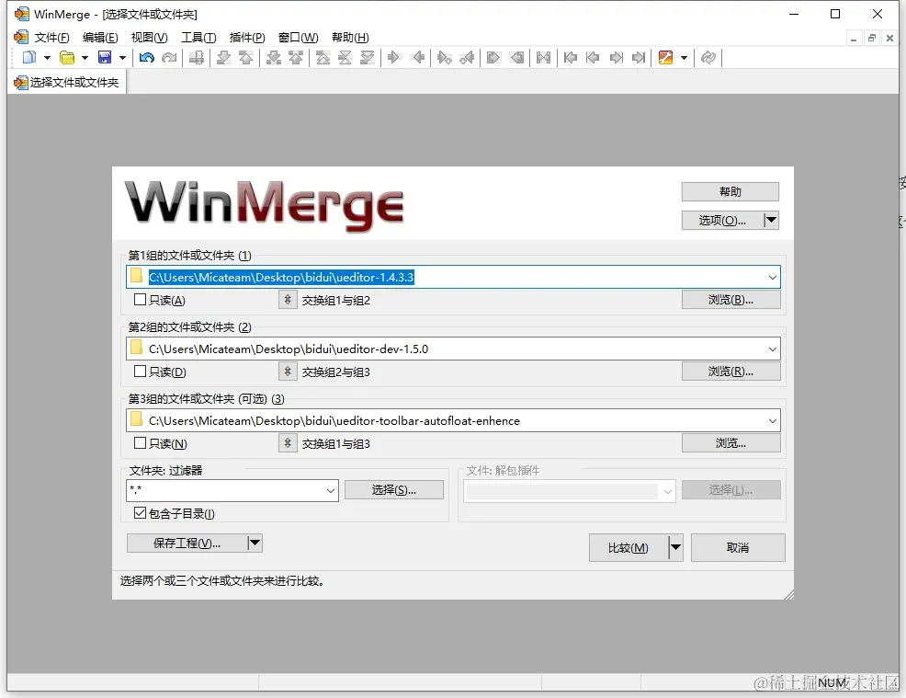Click the Open folder toolbar icon
This screenshot has height=698, width=906.
pos(67,57)
